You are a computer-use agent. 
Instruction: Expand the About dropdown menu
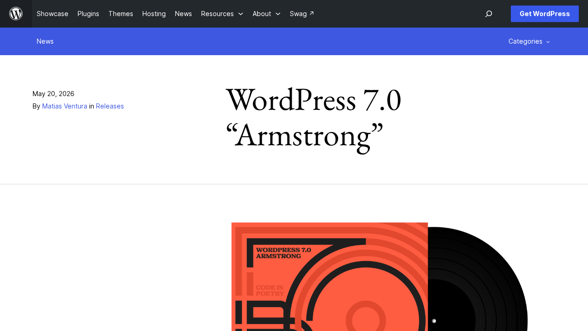pos(266,14)
